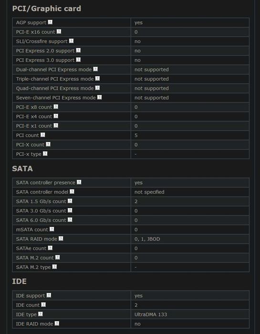
Task: Open help icon for IDE support
Action: (x=49, y=295)
